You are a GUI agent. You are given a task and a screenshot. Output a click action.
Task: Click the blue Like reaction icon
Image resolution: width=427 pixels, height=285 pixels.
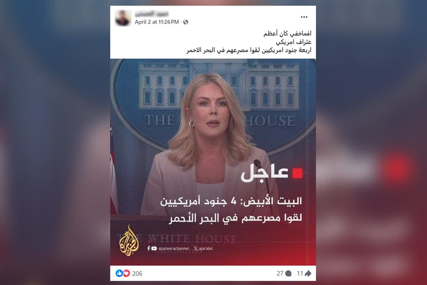point(119,273)
